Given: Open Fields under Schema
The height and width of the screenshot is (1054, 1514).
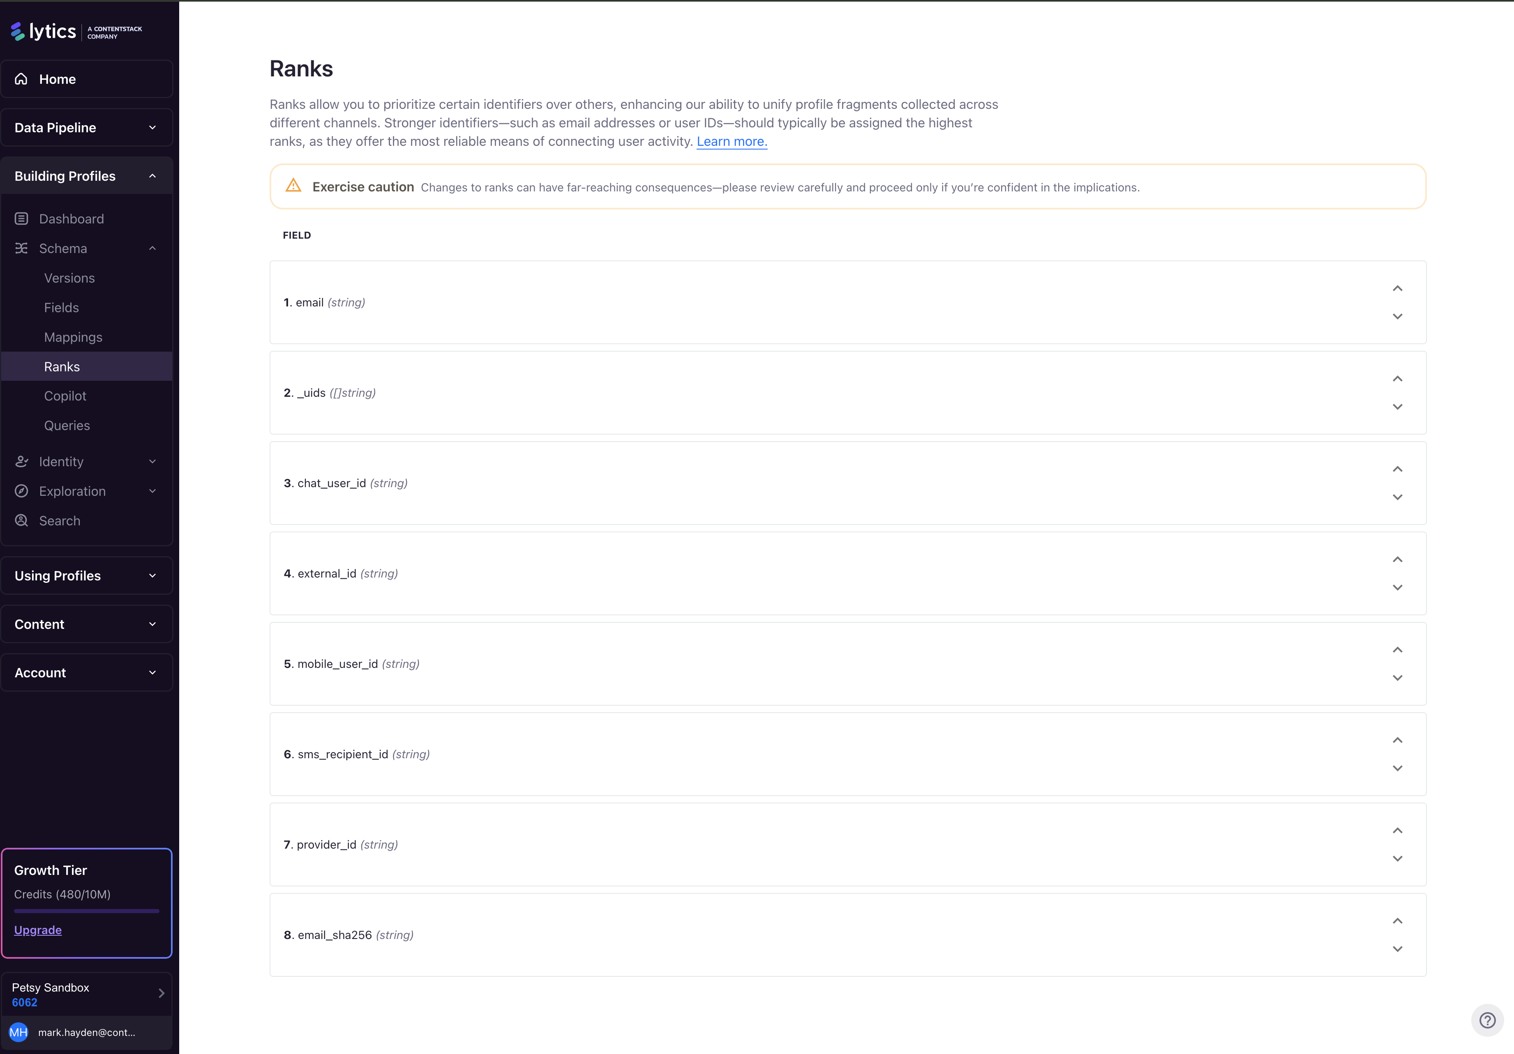Looking at the screenshot, I should click(61, 308).
